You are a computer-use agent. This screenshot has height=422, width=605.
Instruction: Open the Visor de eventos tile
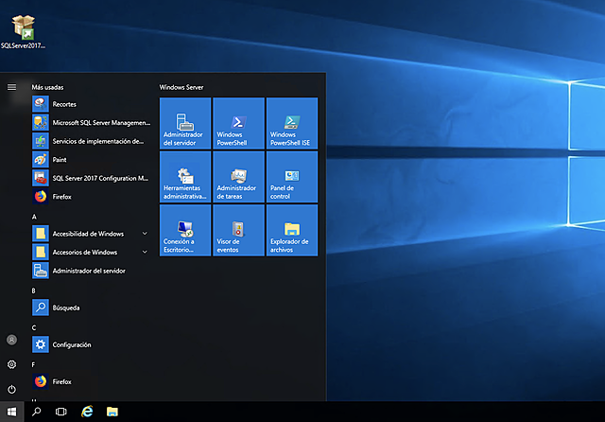[x=239, y=230]
